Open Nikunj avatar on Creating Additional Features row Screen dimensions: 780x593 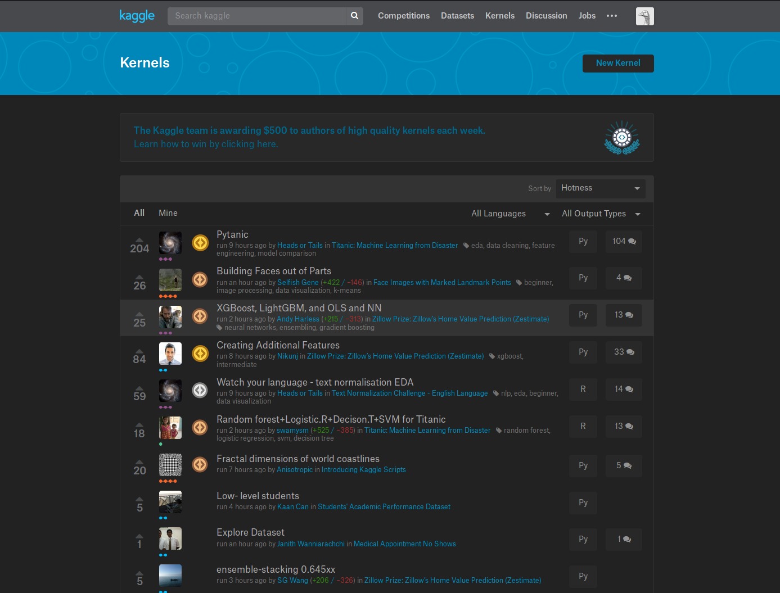170,354
